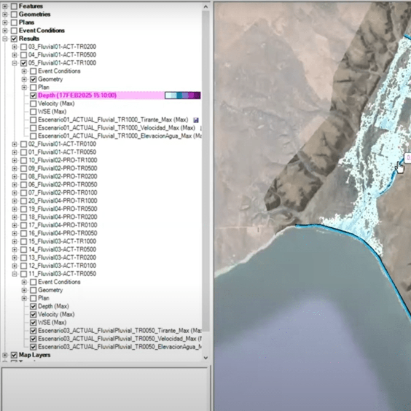Select the Depth (17FEB2025 15:10:00) layer
The height and width of the screenshot is (411, 411).
[77, 96]
